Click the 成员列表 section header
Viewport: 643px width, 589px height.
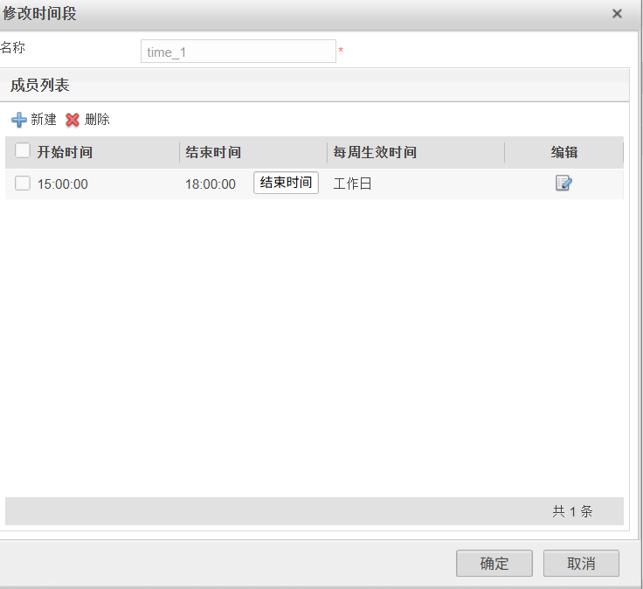click(40, 86)
